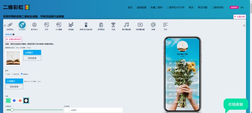Select the multi-link network icon
The image size is (252, 113).
(71, 25)
